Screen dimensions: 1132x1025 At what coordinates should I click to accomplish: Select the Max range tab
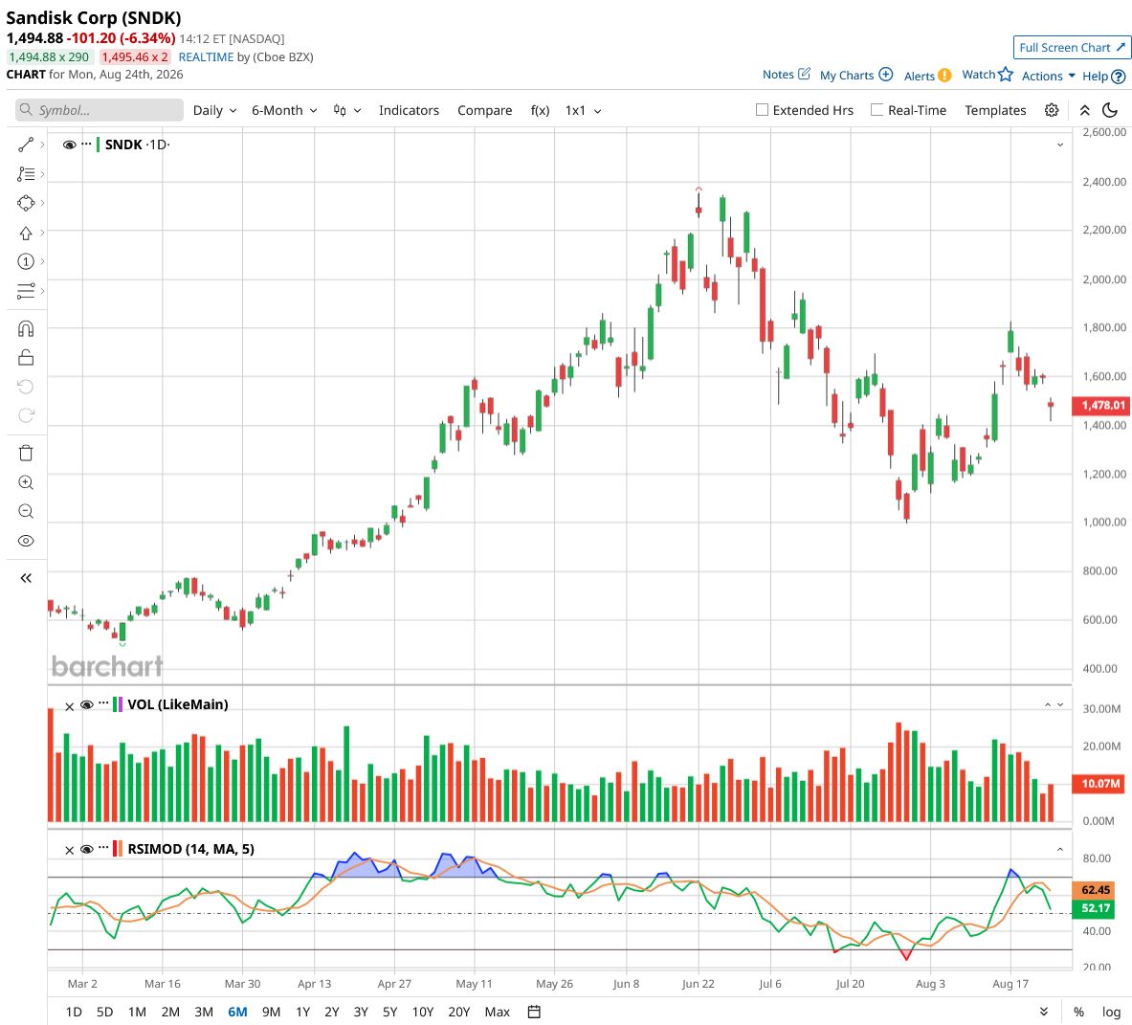click(498, 1012)
